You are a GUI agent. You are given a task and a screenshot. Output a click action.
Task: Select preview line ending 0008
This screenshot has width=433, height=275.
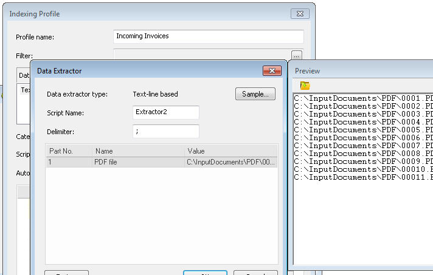coord(364,154)
